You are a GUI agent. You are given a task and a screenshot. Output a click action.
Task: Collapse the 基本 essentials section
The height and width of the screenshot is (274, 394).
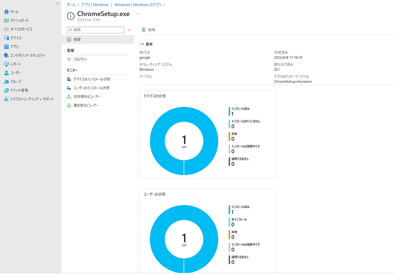142,44
